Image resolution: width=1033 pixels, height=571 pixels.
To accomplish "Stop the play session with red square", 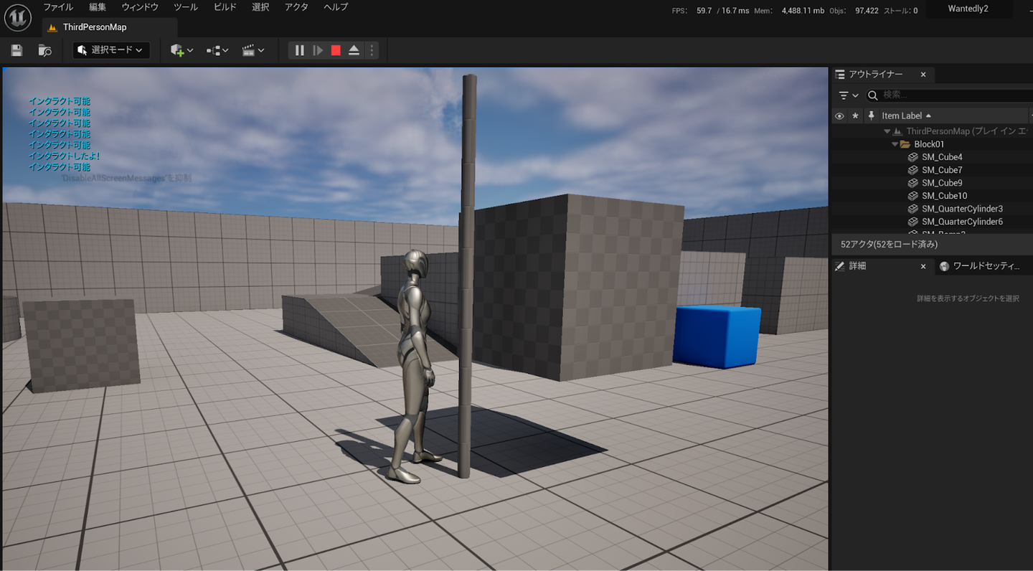I will tap(336, 50).
